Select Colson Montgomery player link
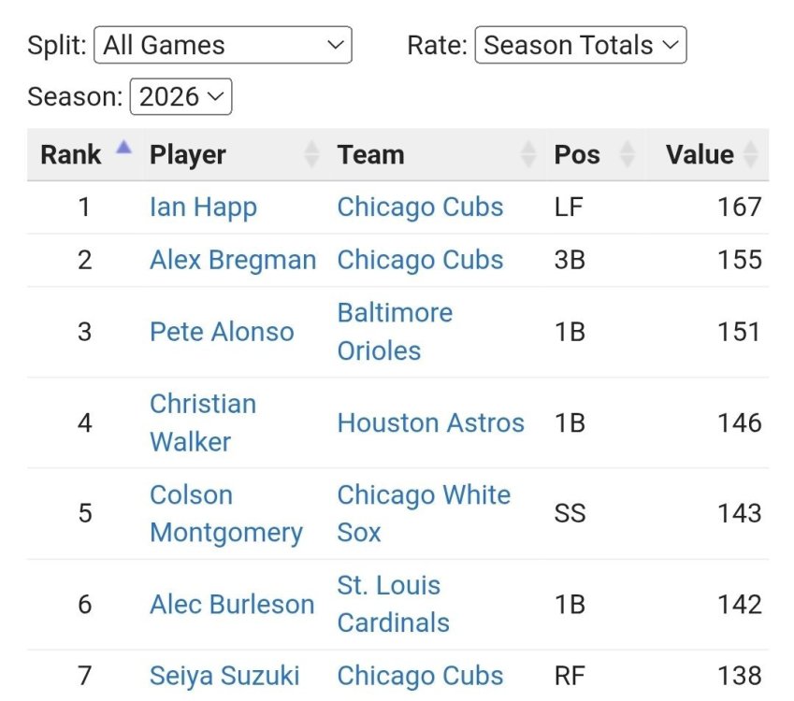 [226, 514]
